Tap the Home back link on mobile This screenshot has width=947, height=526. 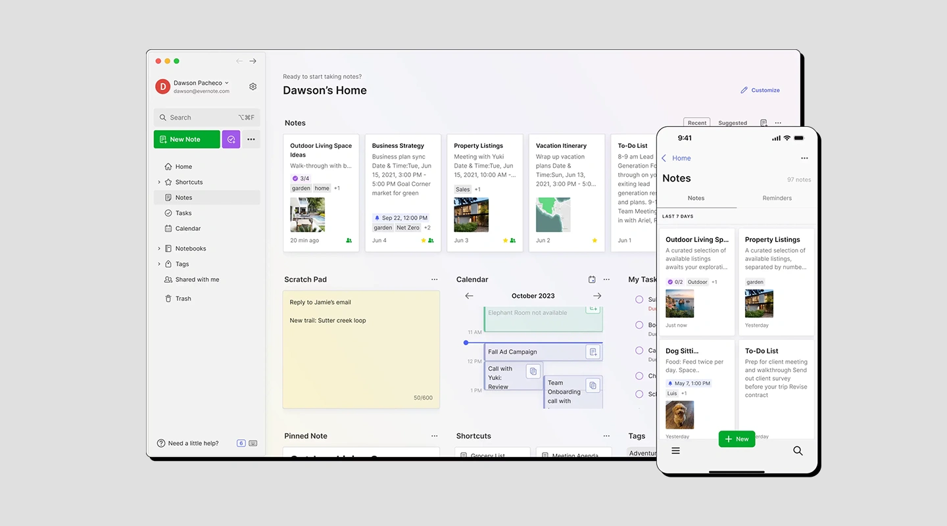click(x=676, y=158)
